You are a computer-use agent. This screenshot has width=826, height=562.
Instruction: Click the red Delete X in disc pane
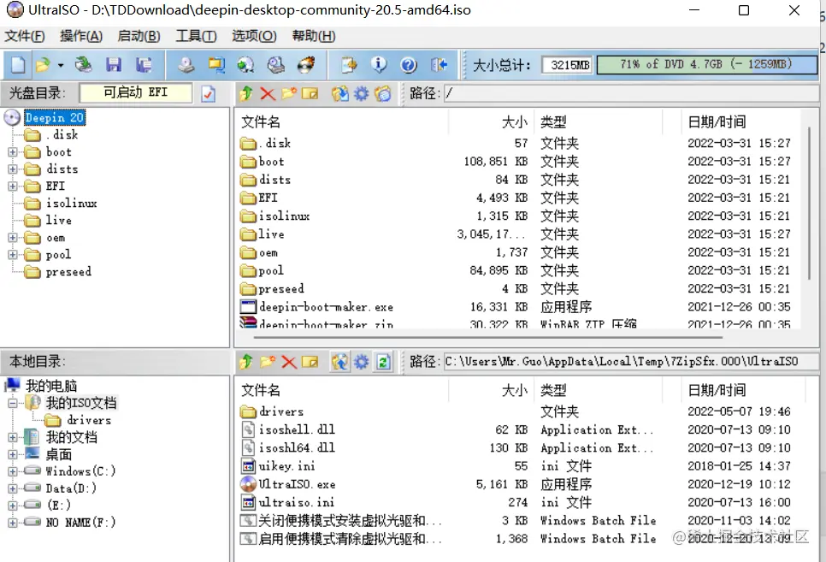268,94
